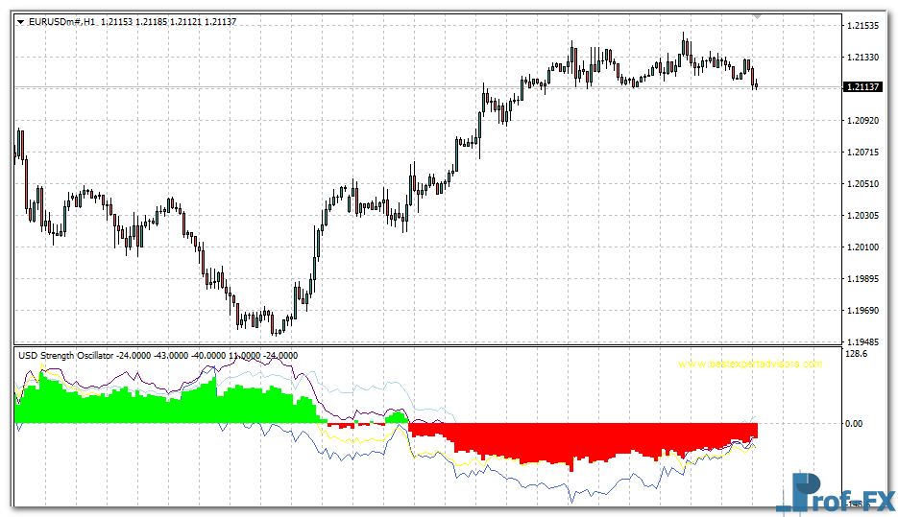Click the 1.19485 level on price scale

pos(862,341)
